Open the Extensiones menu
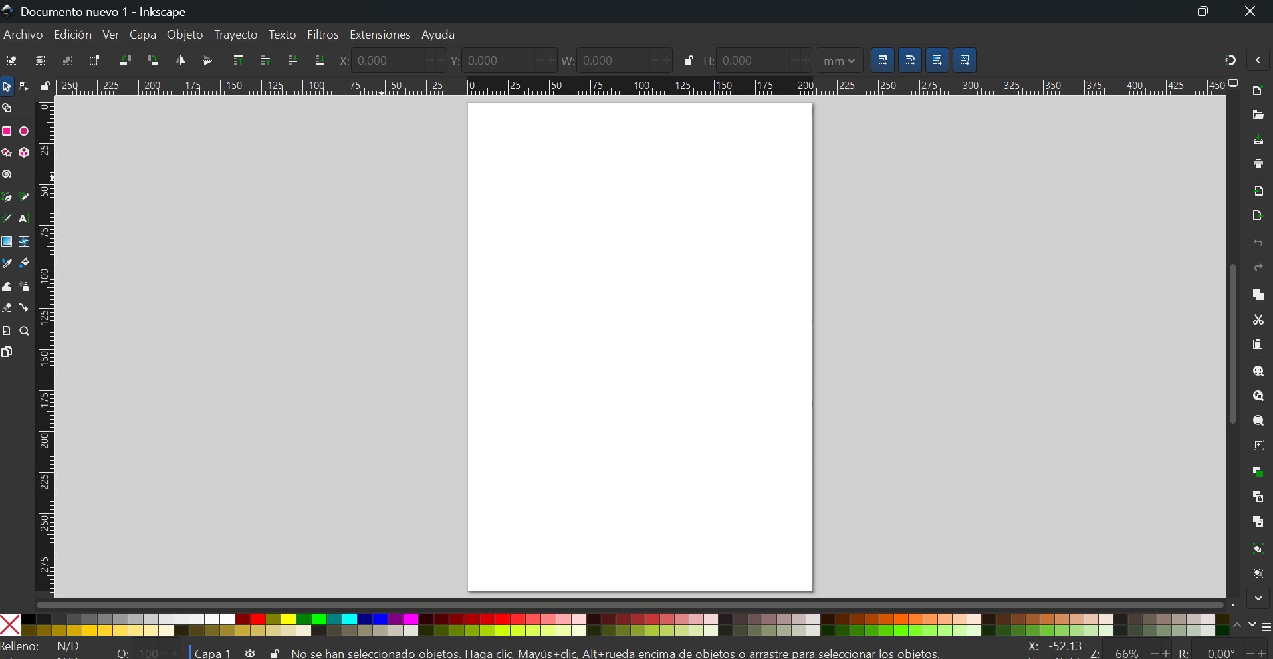 [x=380, y=35]
